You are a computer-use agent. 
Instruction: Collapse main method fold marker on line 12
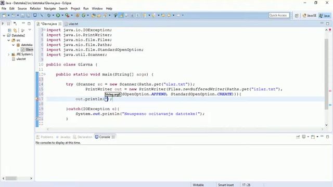point(45,74)
